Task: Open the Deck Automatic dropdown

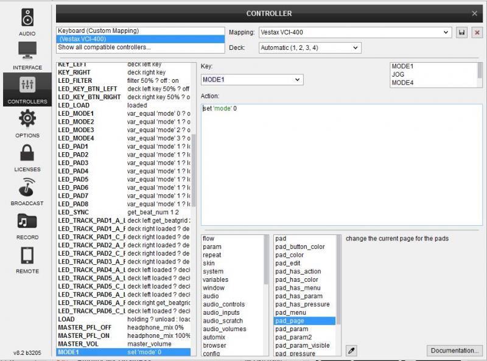Action: coord(309,47)
